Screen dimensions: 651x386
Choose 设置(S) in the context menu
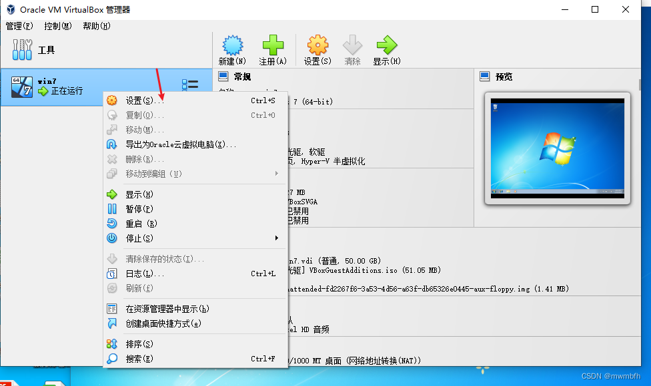(x=195, y=100)
